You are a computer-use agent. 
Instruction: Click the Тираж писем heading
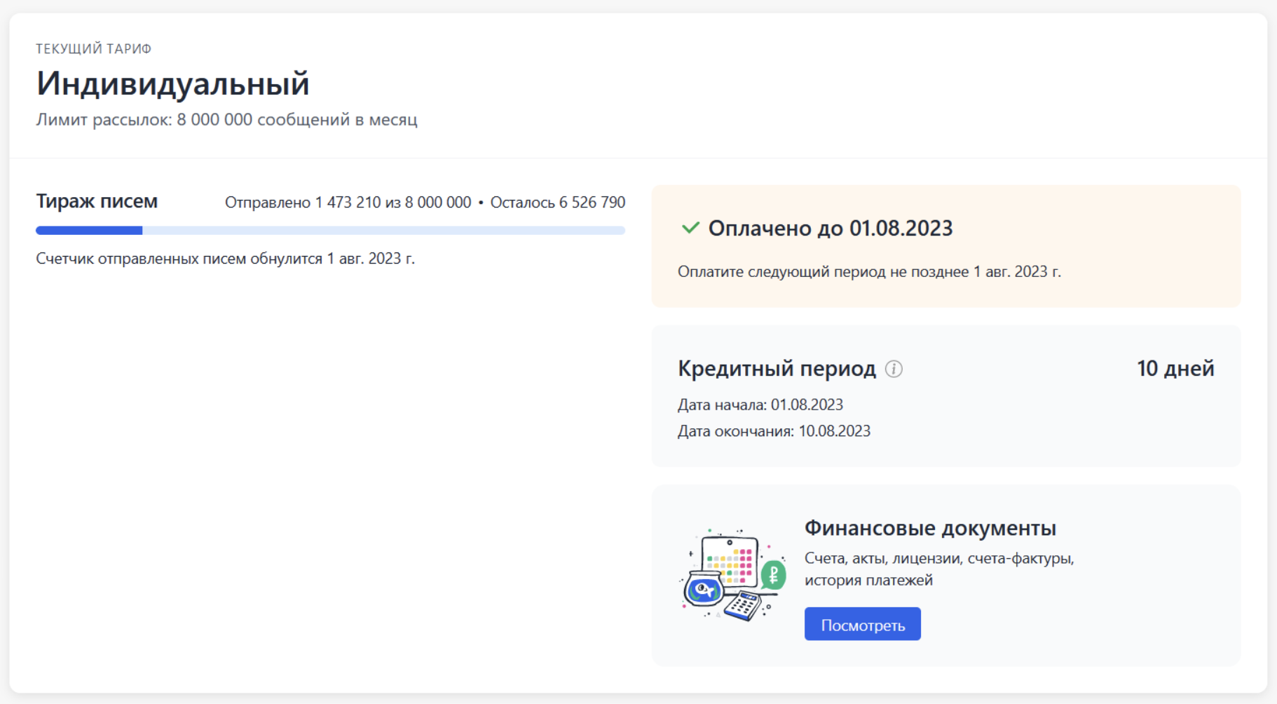click(x=97, y=201)
